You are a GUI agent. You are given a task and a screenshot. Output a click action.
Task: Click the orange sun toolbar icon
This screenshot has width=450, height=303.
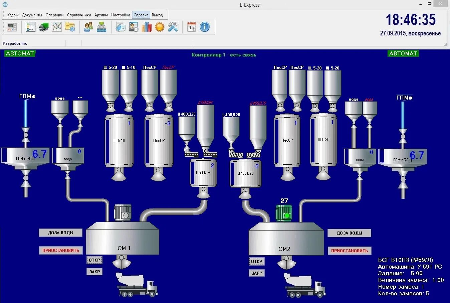click(x=160, y=27)
